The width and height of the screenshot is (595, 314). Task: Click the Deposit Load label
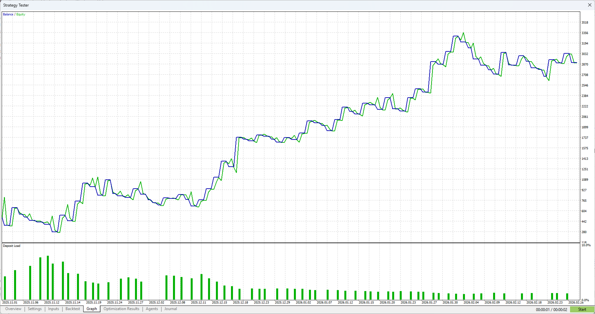pos(12,246)
